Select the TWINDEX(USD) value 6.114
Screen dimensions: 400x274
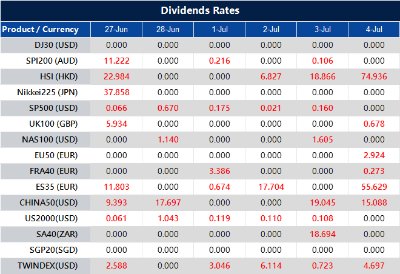pos(270,266)
